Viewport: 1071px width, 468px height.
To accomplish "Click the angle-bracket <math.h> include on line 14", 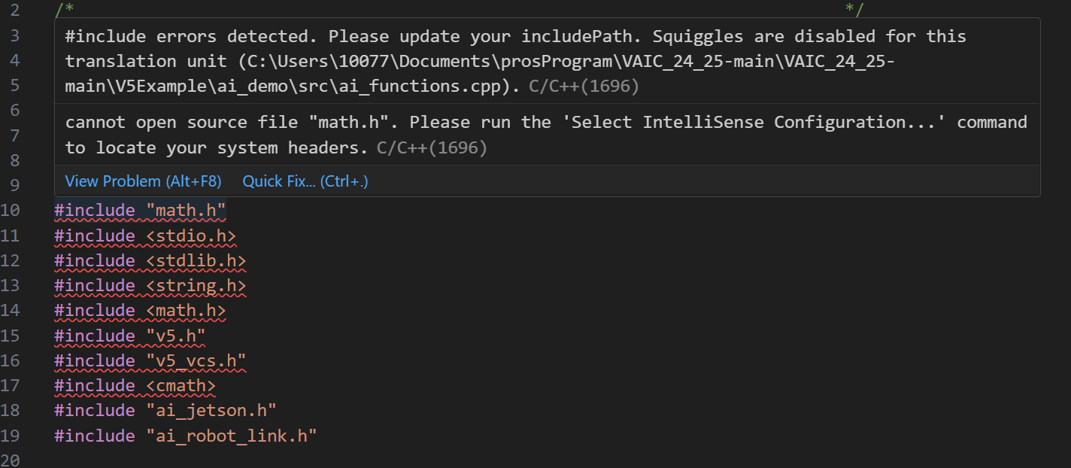I will 186,311.
